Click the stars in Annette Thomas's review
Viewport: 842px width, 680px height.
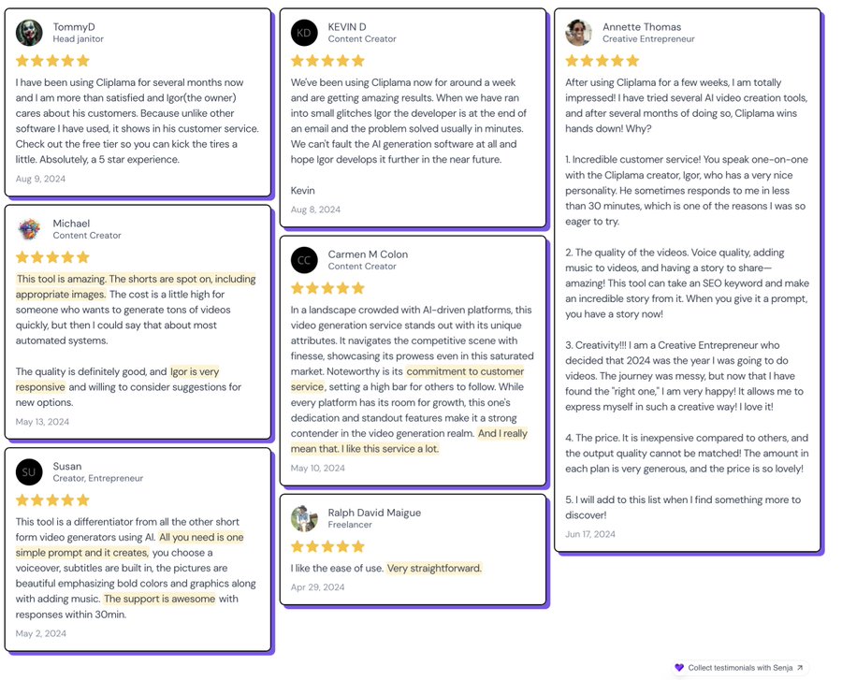602,61
